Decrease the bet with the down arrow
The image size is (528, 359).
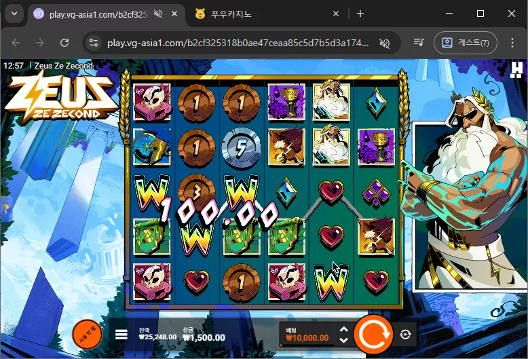[344, 340]
